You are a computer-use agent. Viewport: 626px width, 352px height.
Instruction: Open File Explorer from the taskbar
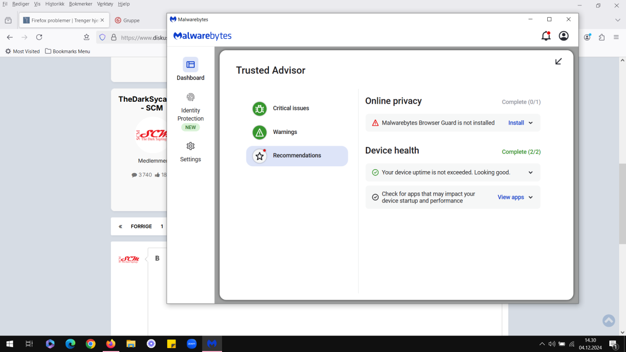131,344
